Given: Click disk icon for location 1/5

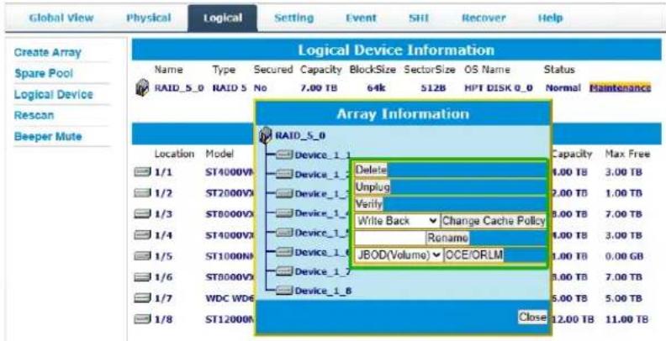Looking at the screenshot, I should pos(143,256).
